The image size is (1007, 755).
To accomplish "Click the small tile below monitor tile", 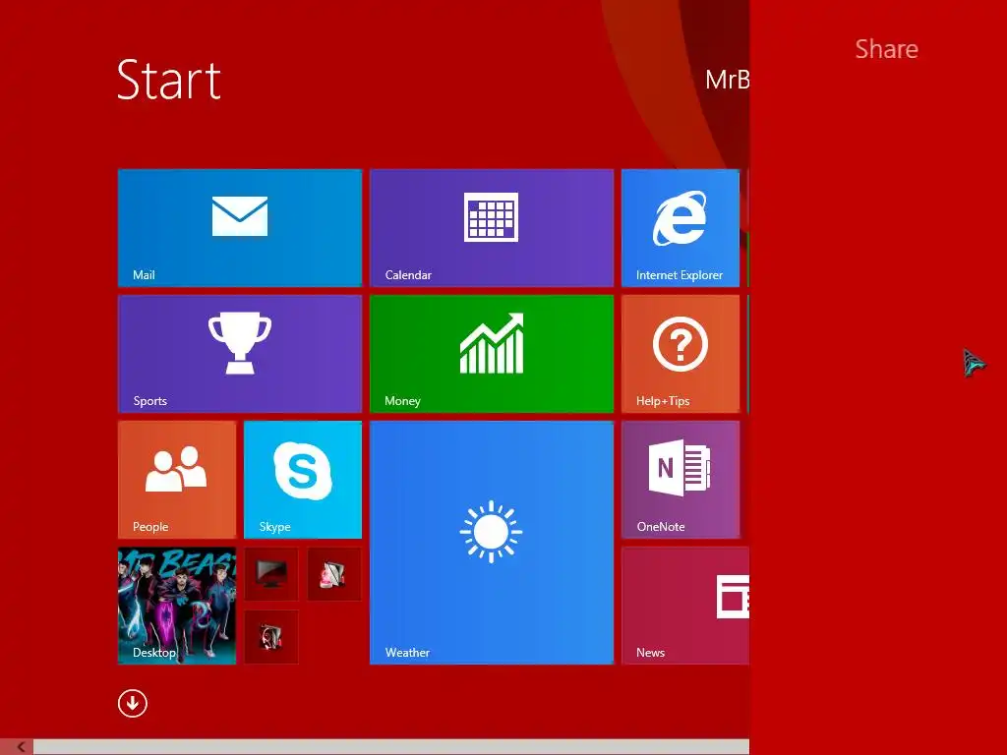I will (x=271, y=637).
